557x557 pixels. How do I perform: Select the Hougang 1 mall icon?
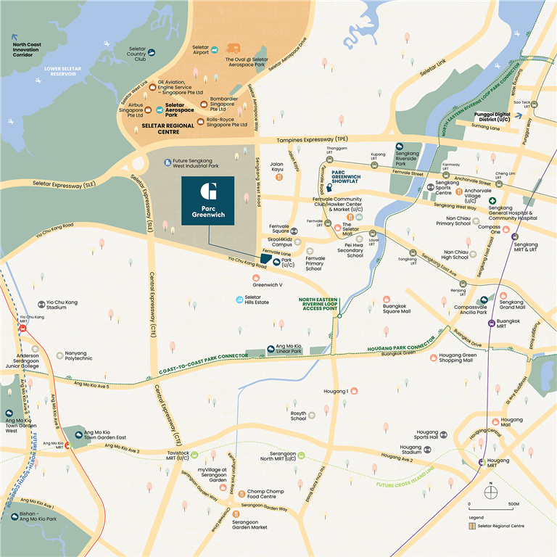point(354,391)
